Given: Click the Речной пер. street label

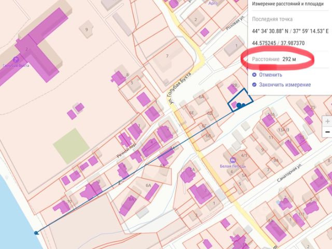Looking at the screenshot, I should point(127,150).
